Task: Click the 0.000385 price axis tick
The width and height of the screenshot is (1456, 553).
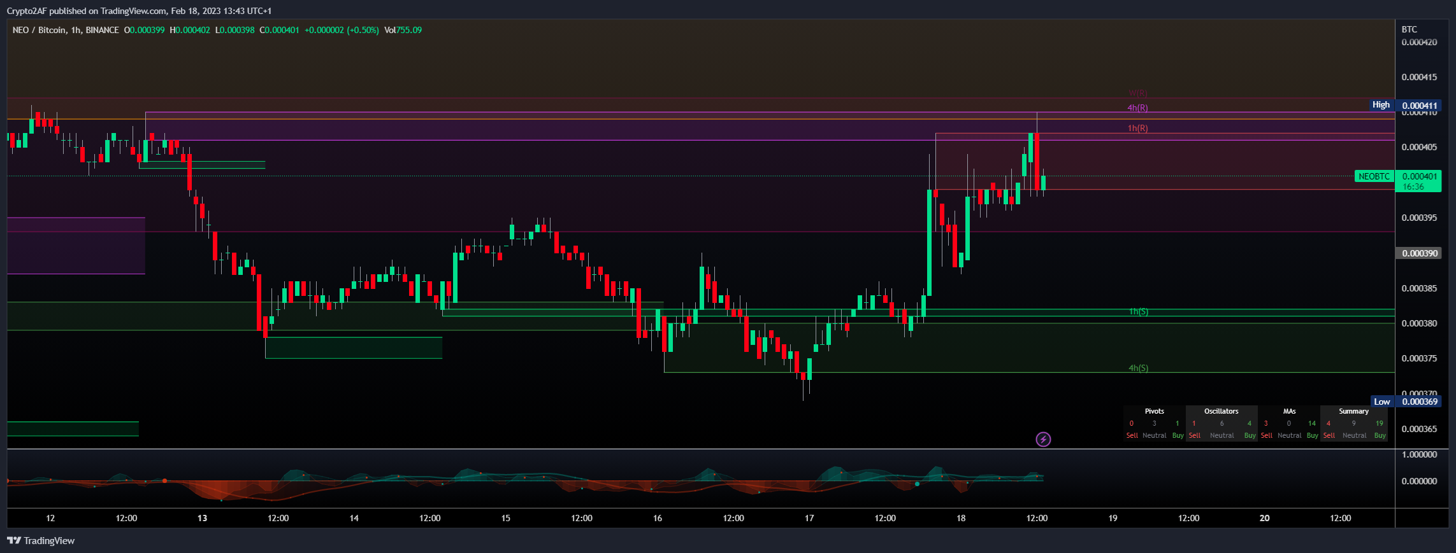Action: 1419,288
